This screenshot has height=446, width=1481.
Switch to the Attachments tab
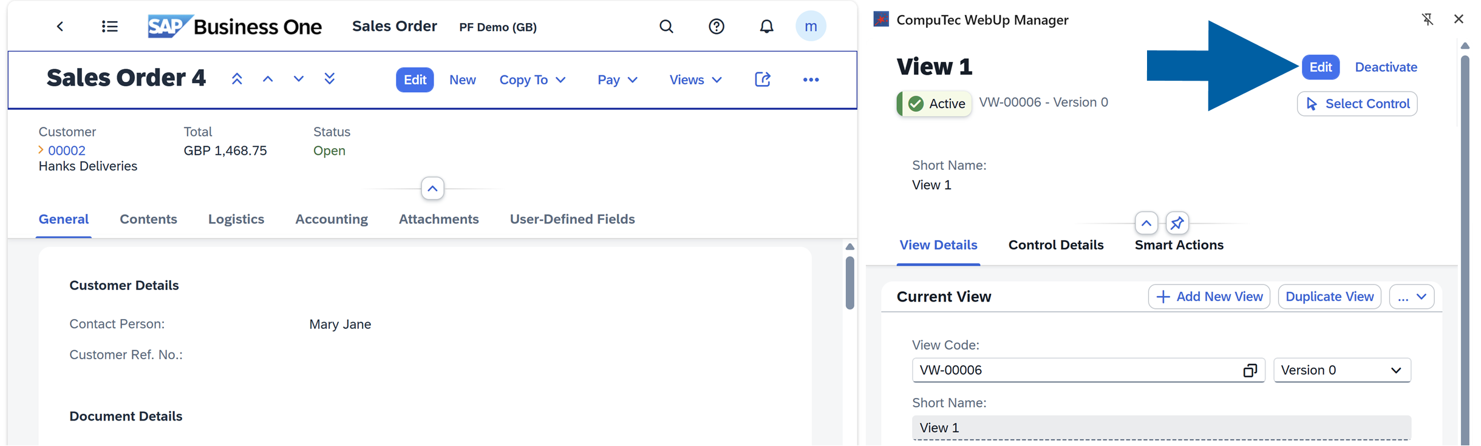pyautogui.click(x=438, y=219)
